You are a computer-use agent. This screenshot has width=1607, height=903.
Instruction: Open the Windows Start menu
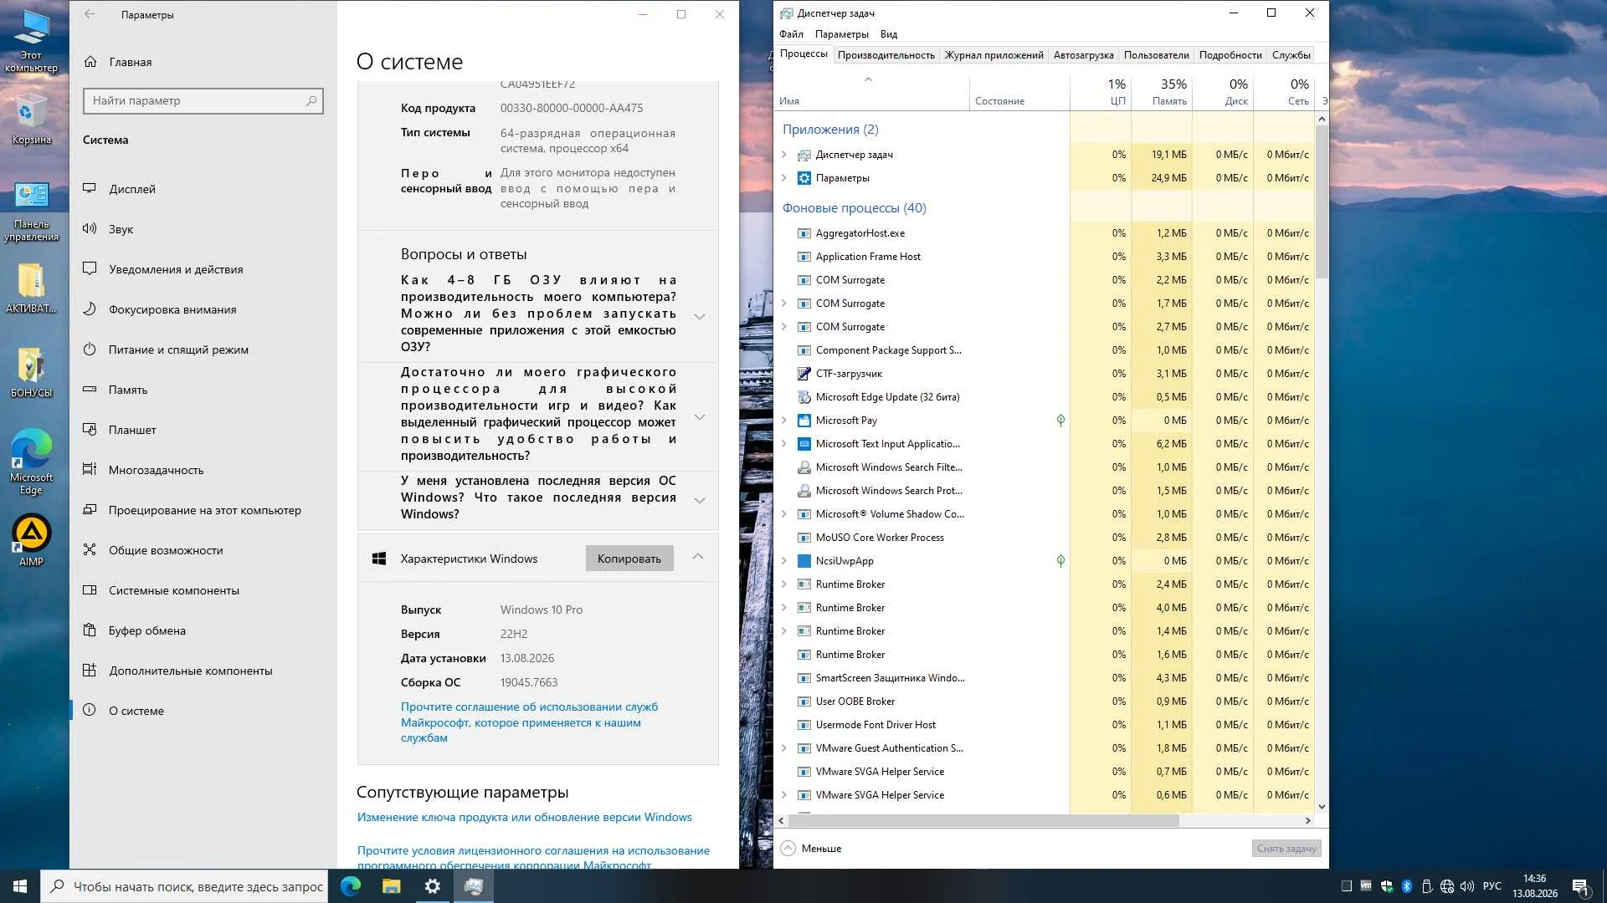coord(20,886)
